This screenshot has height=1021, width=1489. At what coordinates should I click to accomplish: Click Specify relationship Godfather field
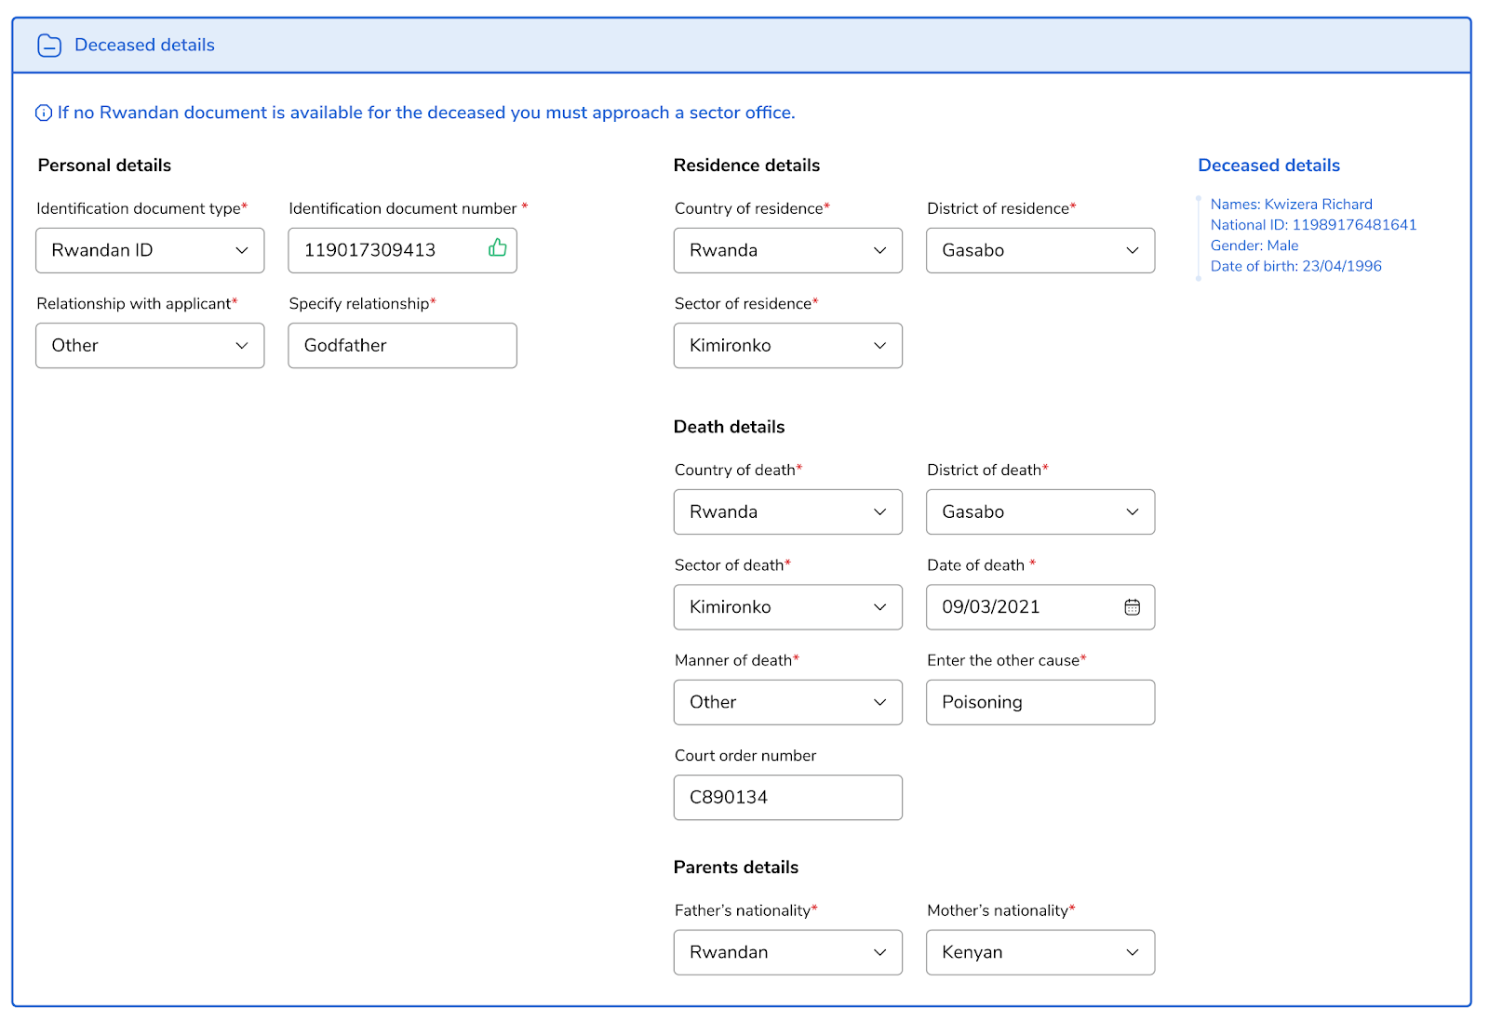pos(402,346)
